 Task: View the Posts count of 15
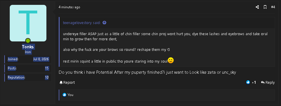(x=47, y=68)
